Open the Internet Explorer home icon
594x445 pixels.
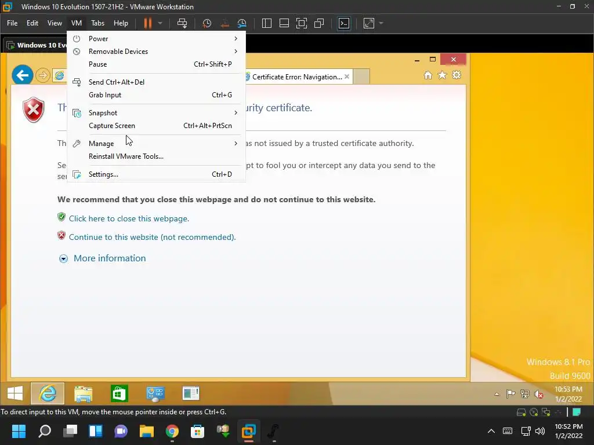click(428, 75)
